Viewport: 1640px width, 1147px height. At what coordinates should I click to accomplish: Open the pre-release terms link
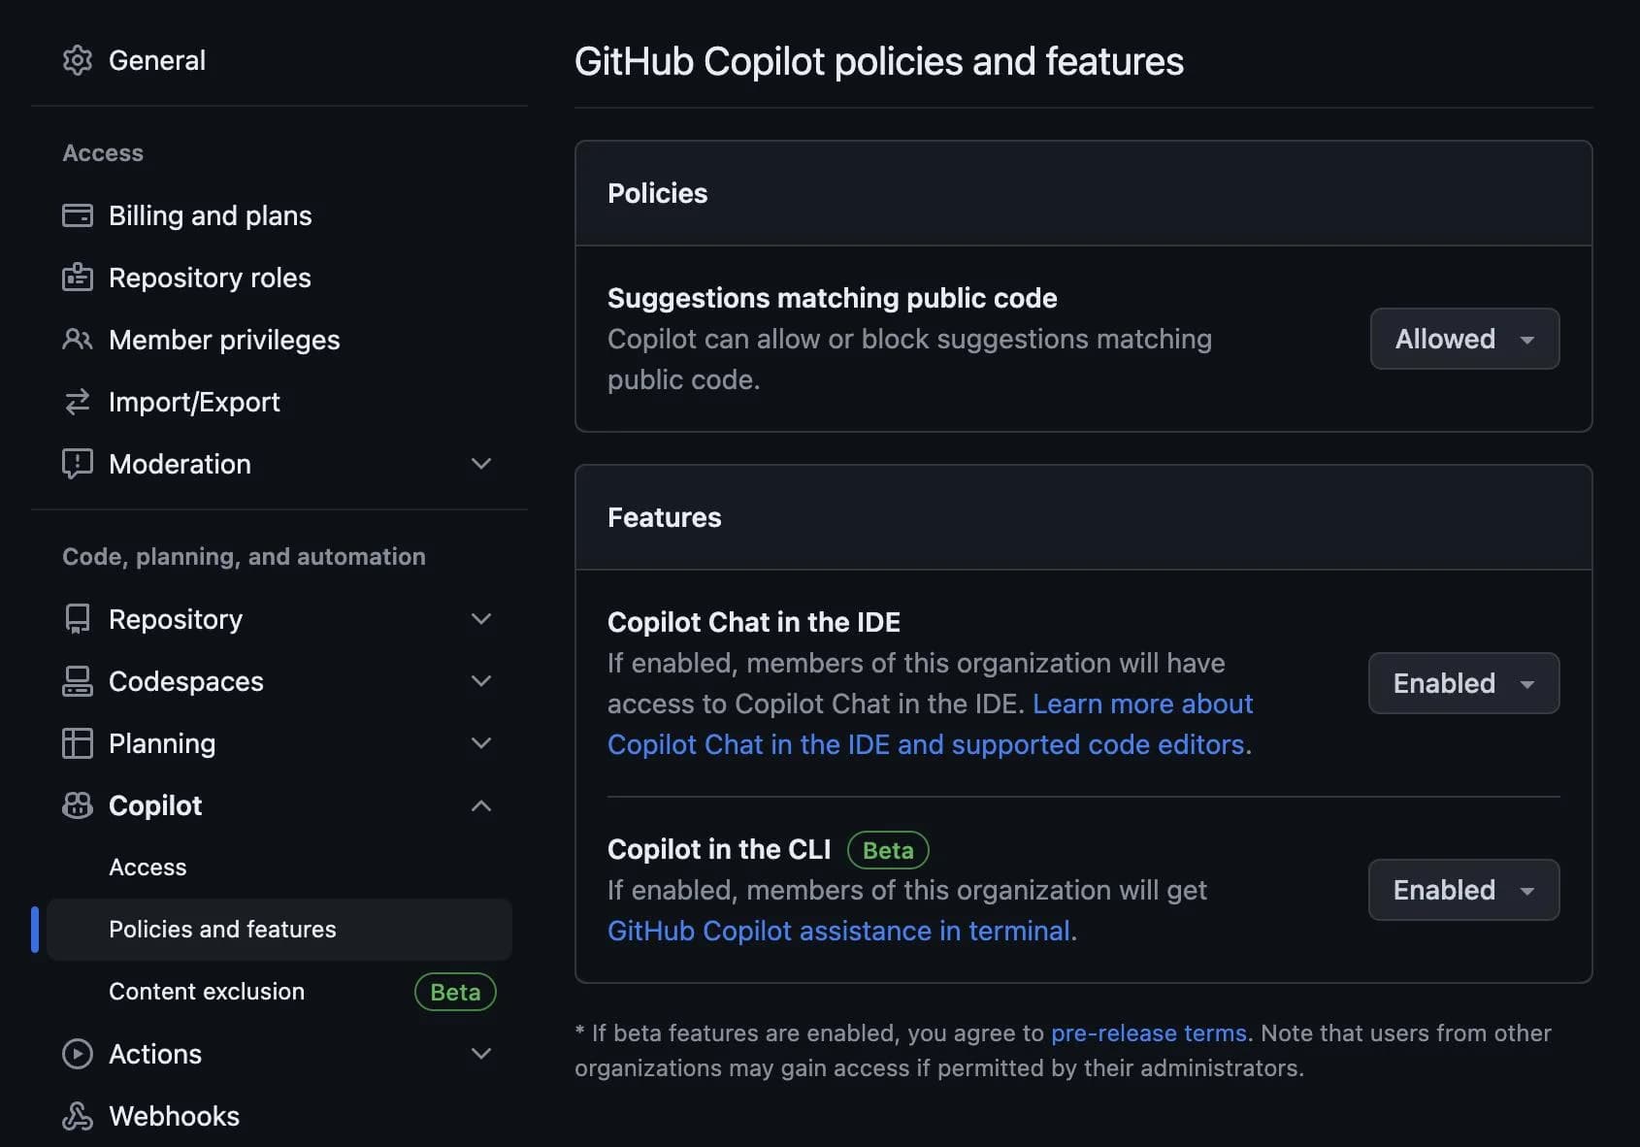tap(1149, 1032)
